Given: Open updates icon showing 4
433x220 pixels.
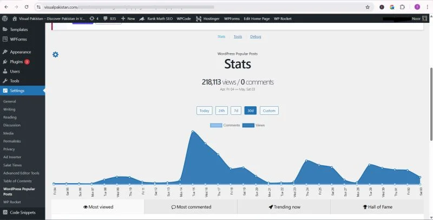Looking at the screenshot, I should (94, 18).
